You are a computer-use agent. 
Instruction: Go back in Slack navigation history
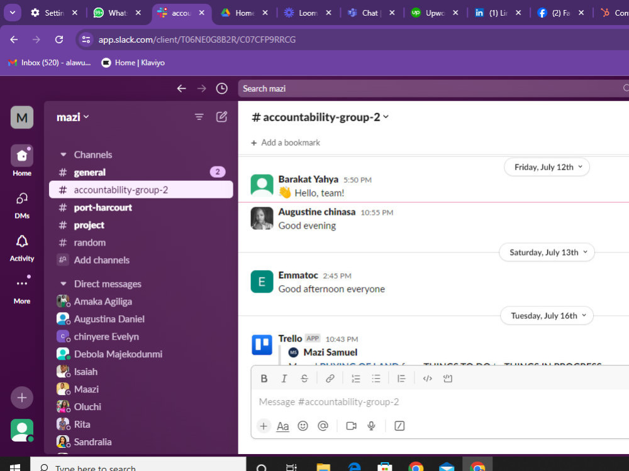coord(181,89)
